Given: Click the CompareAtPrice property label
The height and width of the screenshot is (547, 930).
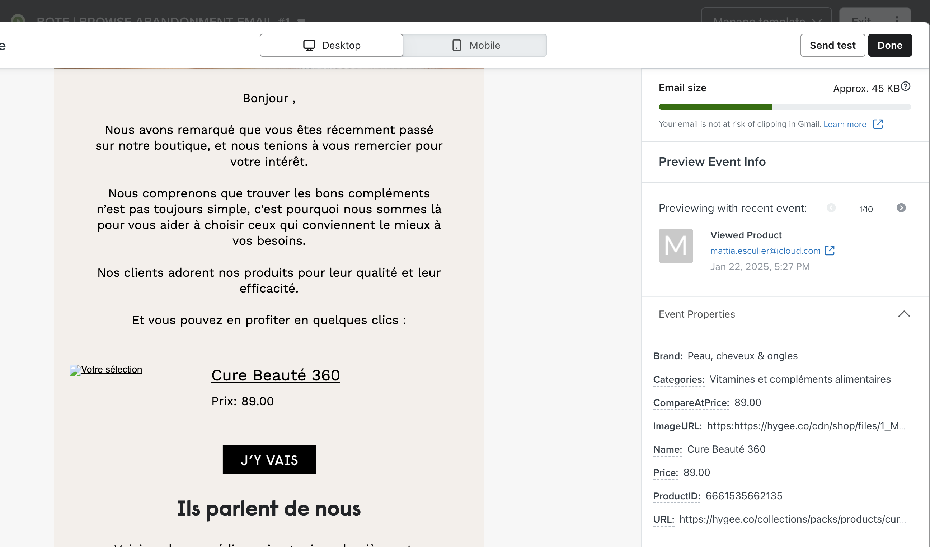Looking at the screenshot, I should point(691,403).
